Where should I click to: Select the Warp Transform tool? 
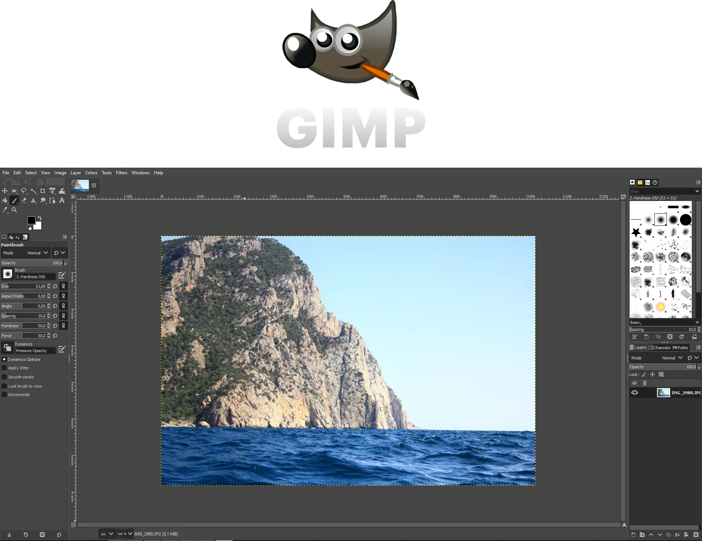pos(62,191)
